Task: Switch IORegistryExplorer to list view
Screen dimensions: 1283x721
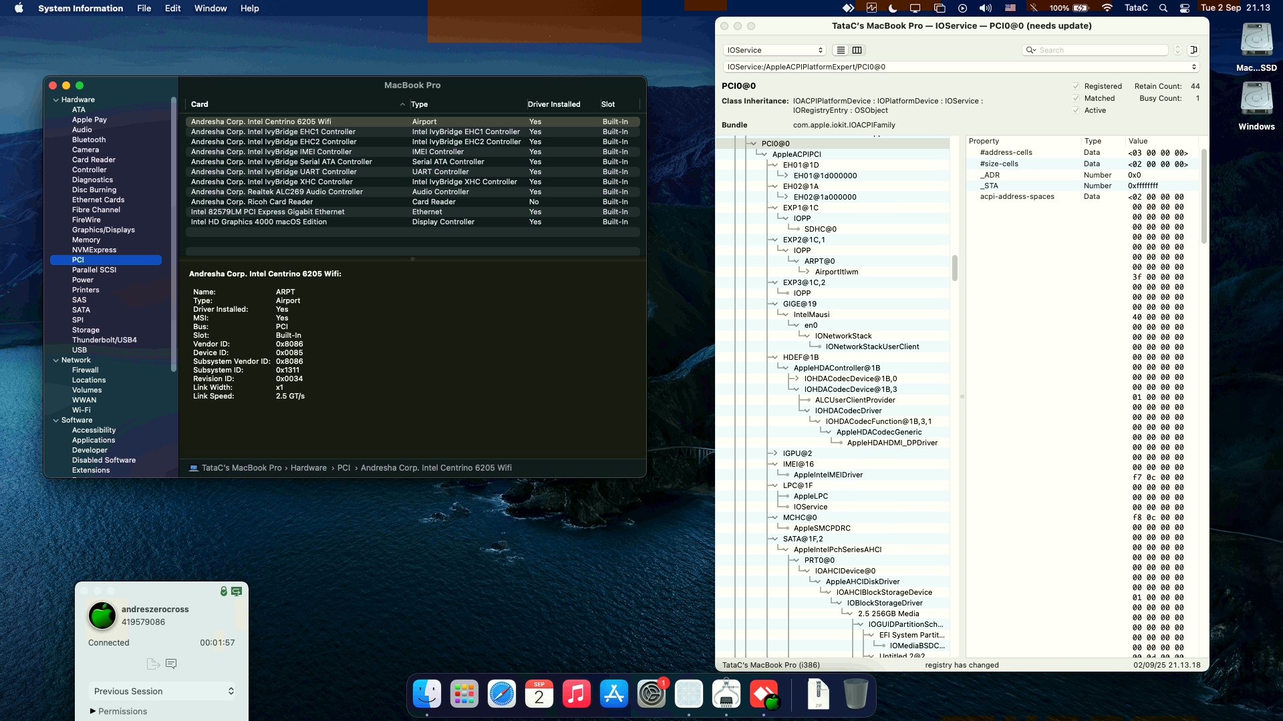Action: 841,50
